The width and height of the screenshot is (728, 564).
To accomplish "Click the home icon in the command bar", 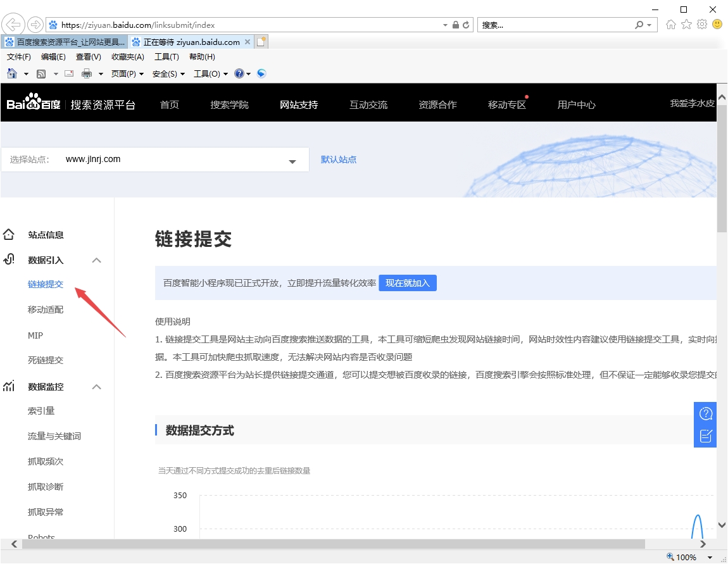I will [12, 73].
